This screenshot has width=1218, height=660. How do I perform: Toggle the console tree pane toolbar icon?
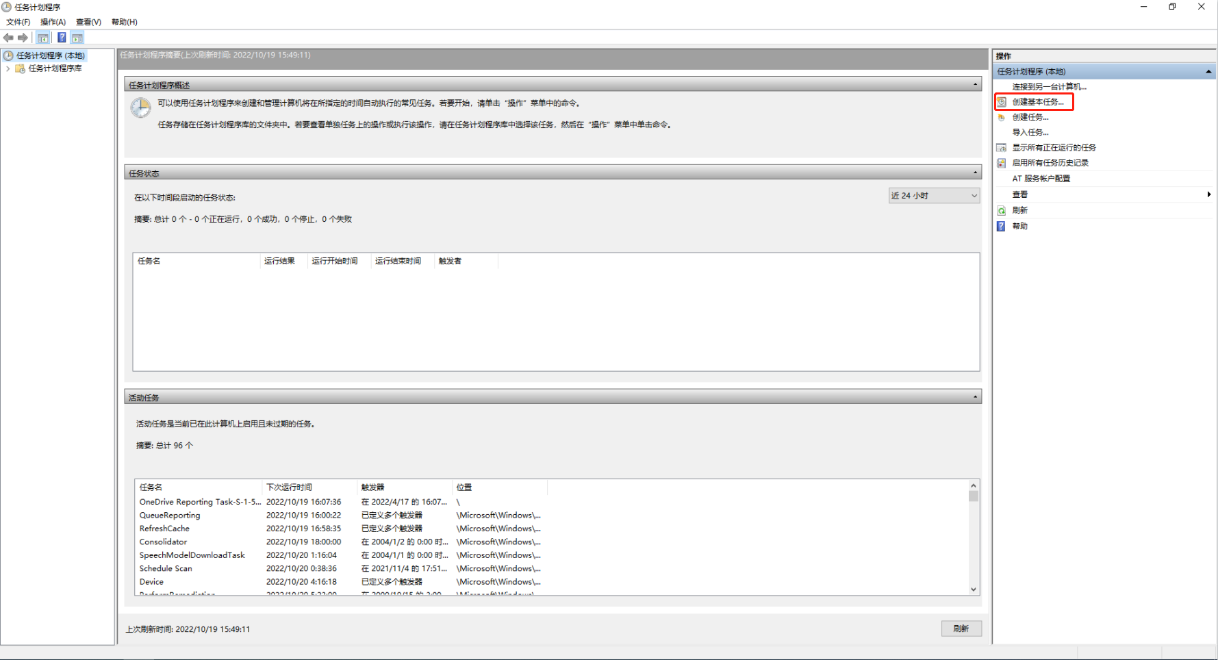[x=43, y=38]
